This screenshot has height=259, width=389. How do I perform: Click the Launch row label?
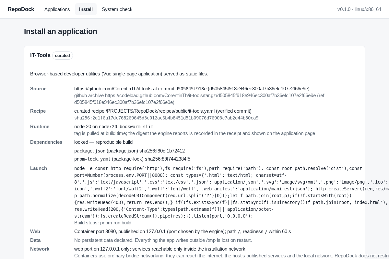coord(39,168)
